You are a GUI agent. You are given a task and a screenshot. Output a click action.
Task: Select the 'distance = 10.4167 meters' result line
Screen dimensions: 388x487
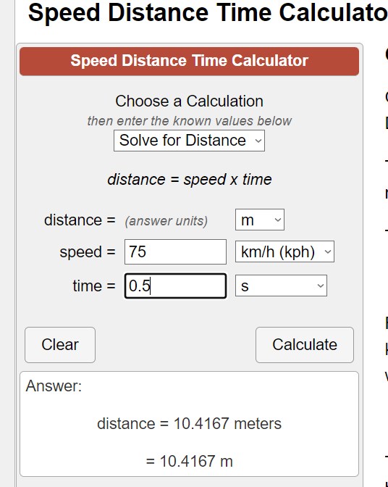189,424
